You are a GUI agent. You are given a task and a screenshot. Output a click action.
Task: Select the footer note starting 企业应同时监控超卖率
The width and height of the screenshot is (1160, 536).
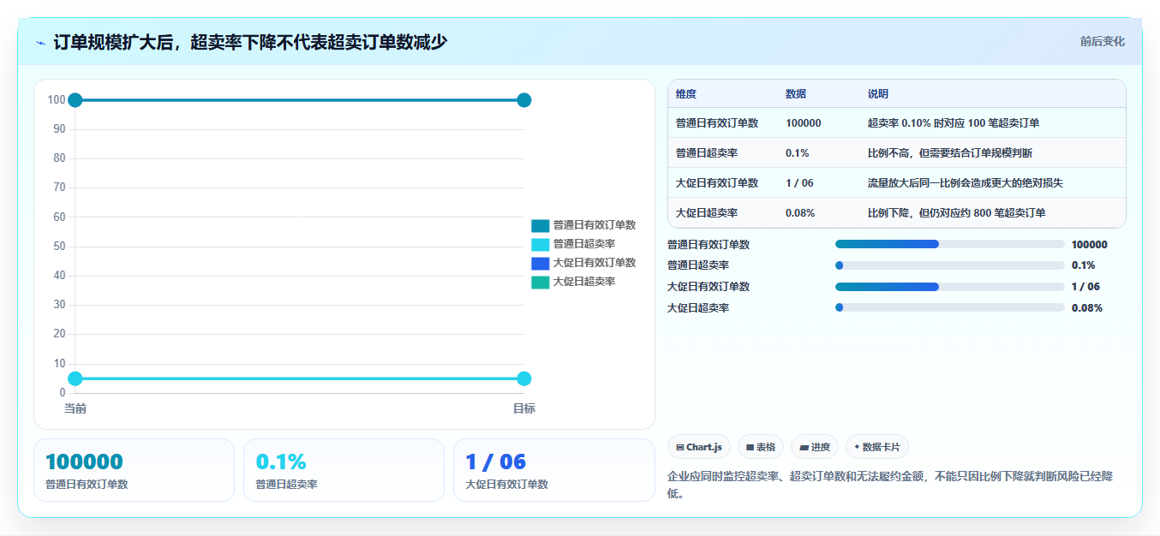coord(889,485)
